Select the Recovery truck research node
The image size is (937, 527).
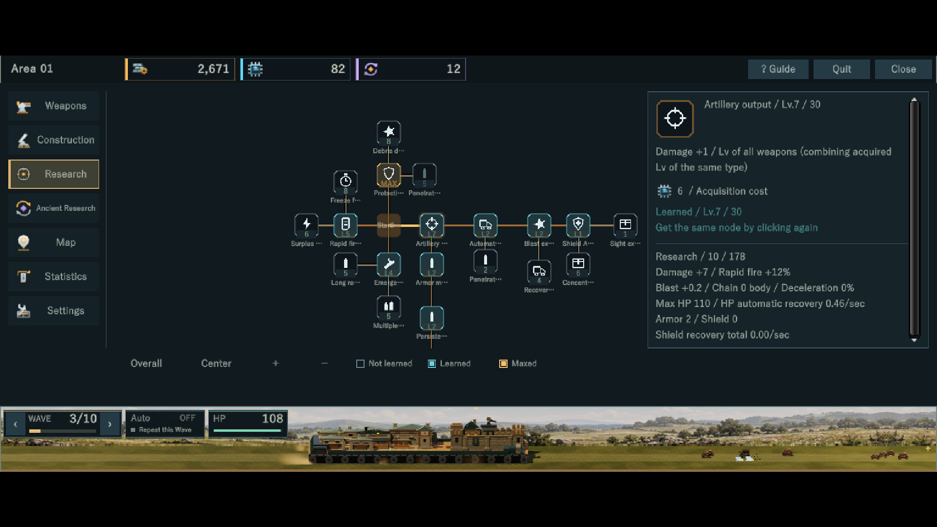(x=539, y=272)
